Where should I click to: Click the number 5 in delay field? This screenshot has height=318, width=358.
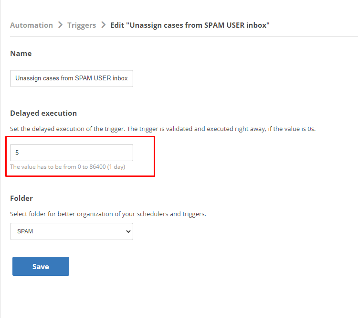[x=17, y=153]
